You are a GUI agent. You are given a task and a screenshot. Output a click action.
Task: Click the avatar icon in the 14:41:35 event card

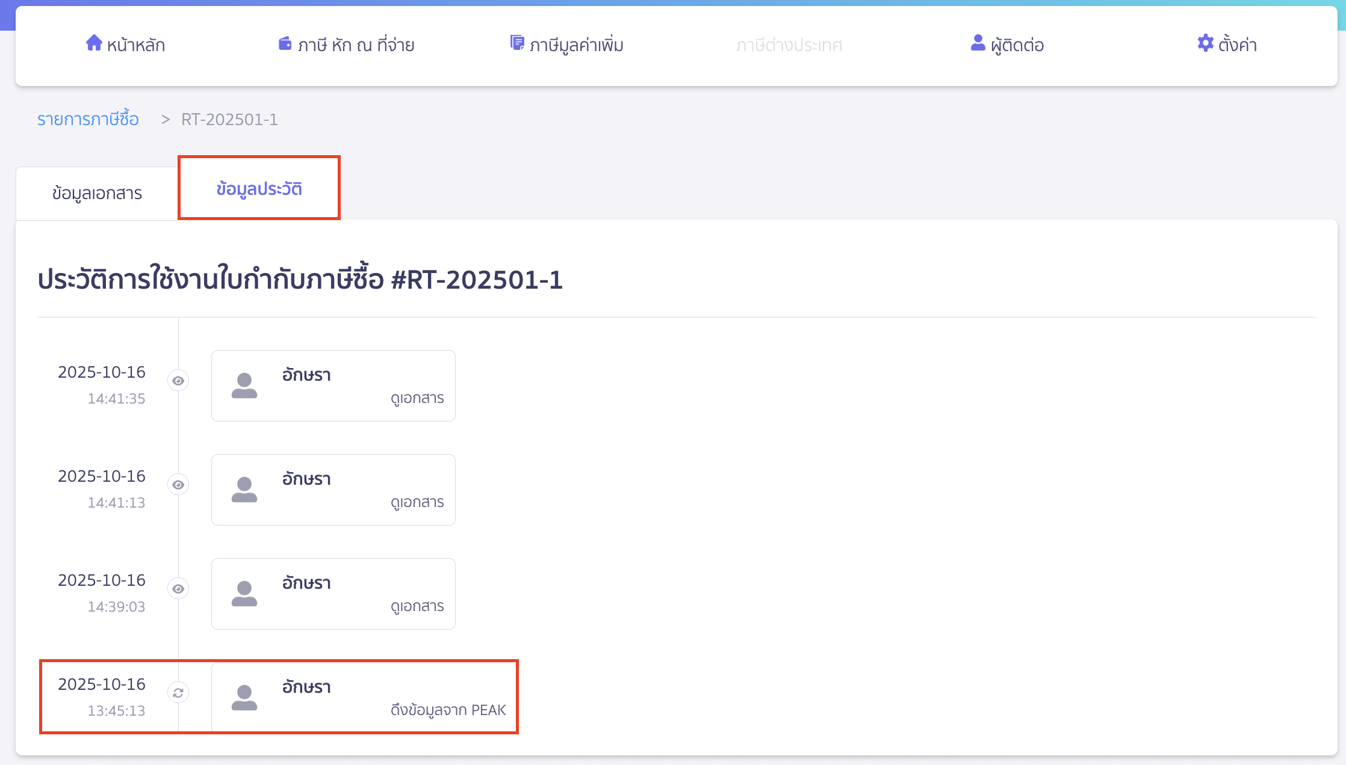pyautogui.click(x=245, y=386)
